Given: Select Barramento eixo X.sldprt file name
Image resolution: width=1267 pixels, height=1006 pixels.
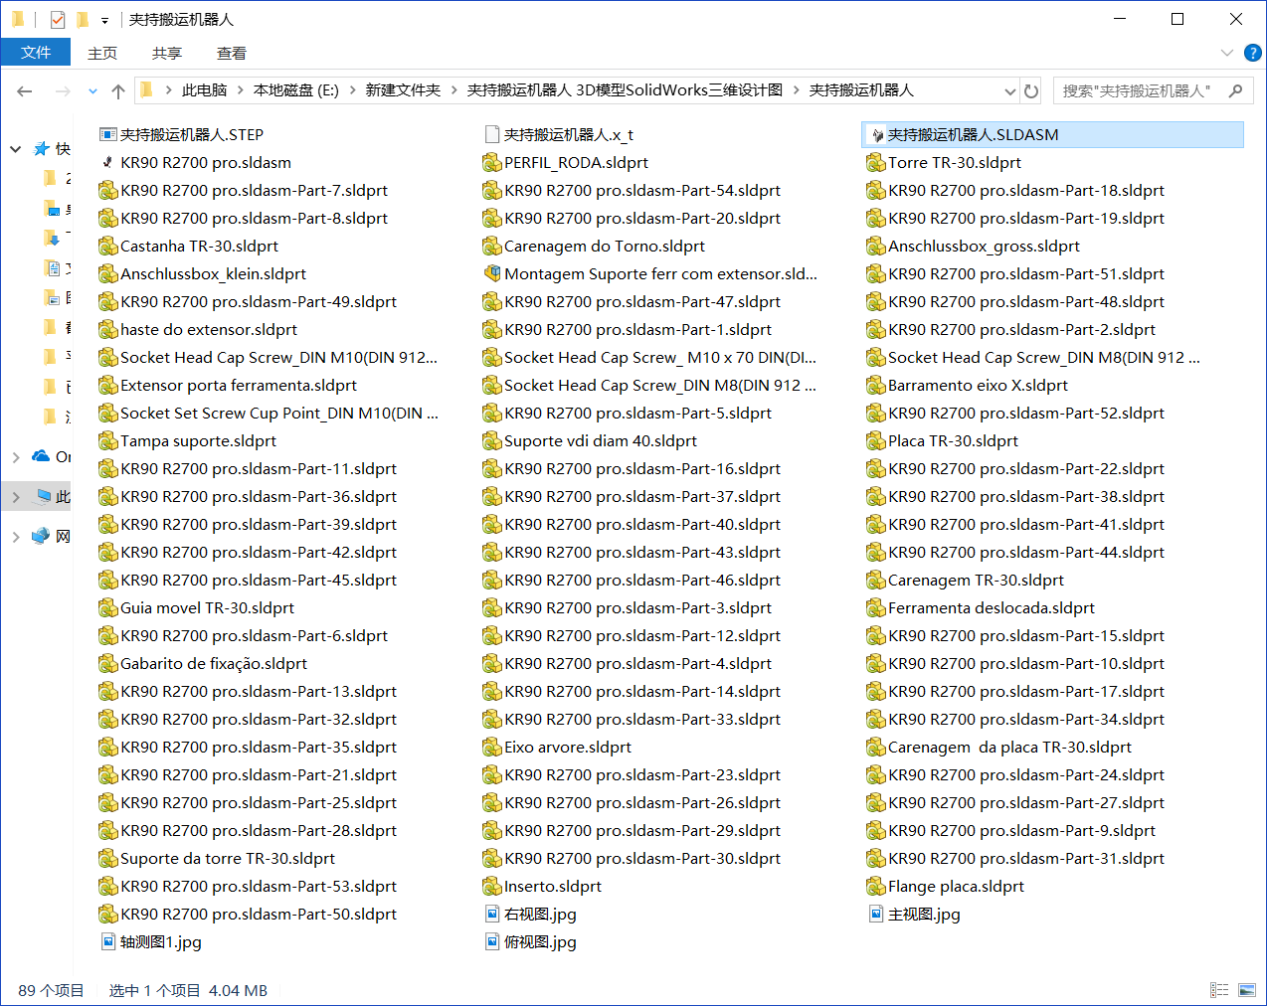Looking at the screenshot, I should click(978, 386).
